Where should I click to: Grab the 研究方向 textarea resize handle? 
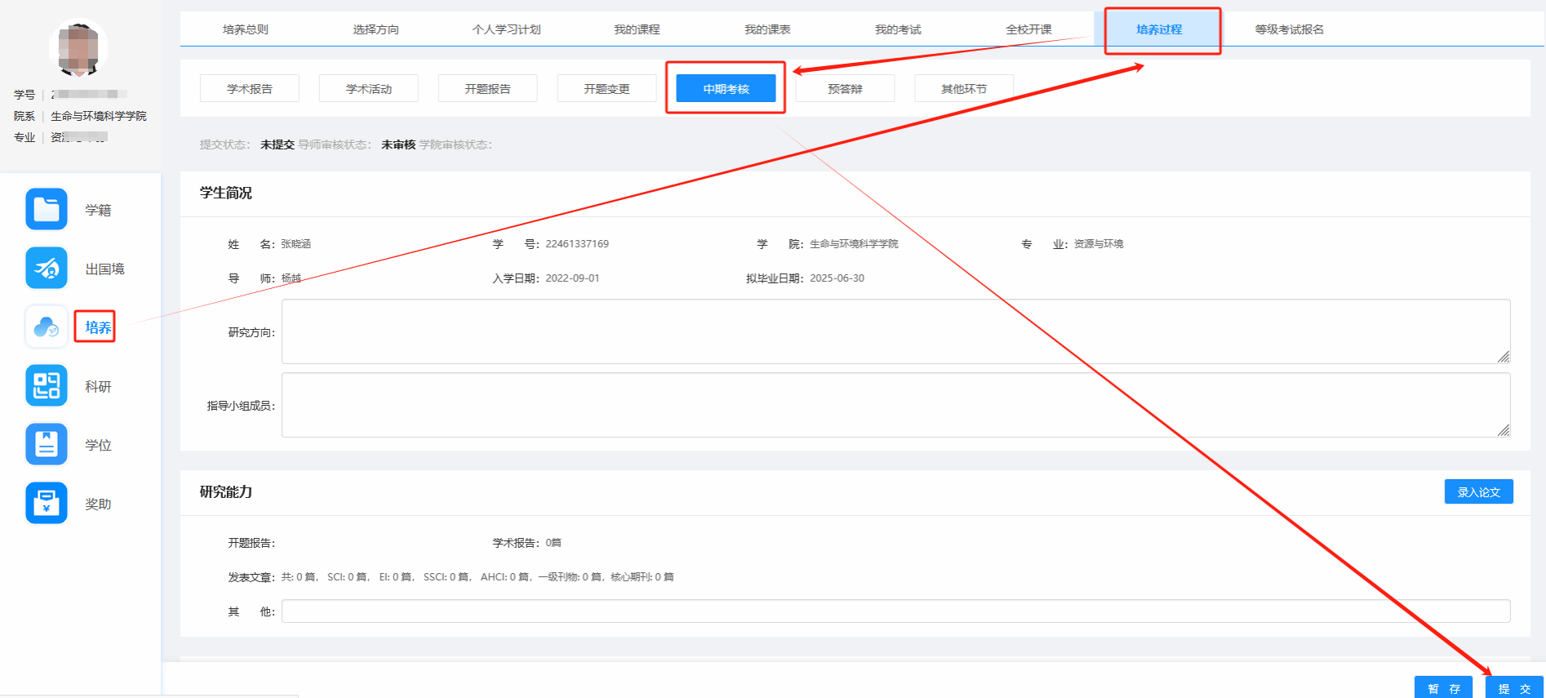click(x=1503, y=357)
